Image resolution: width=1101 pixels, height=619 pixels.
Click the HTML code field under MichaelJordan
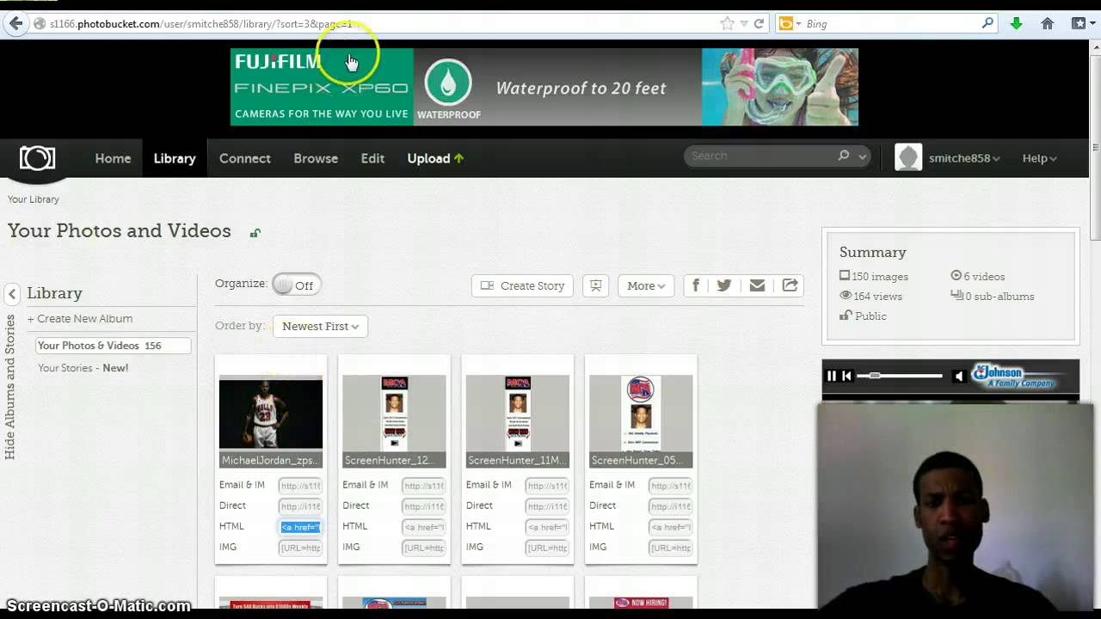(300, 527)
